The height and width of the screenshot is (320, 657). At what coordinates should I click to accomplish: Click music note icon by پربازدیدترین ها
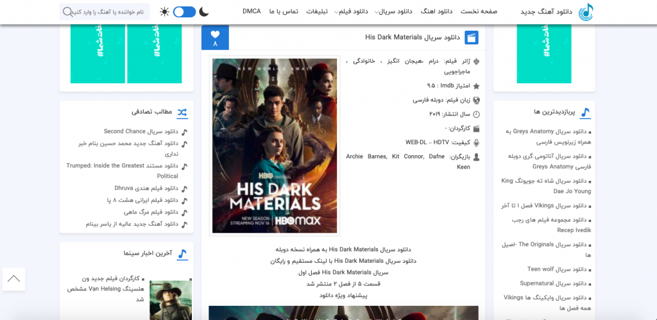click(x=585, y=112)
